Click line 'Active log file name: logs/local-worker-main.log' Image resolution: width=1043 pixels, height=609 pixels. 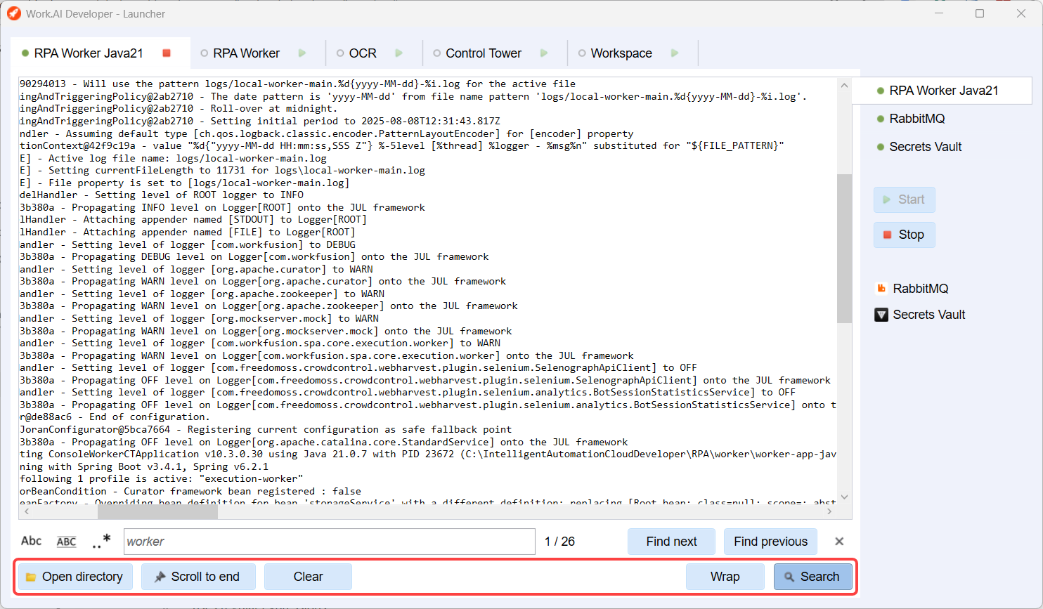(x=173, y=158)
